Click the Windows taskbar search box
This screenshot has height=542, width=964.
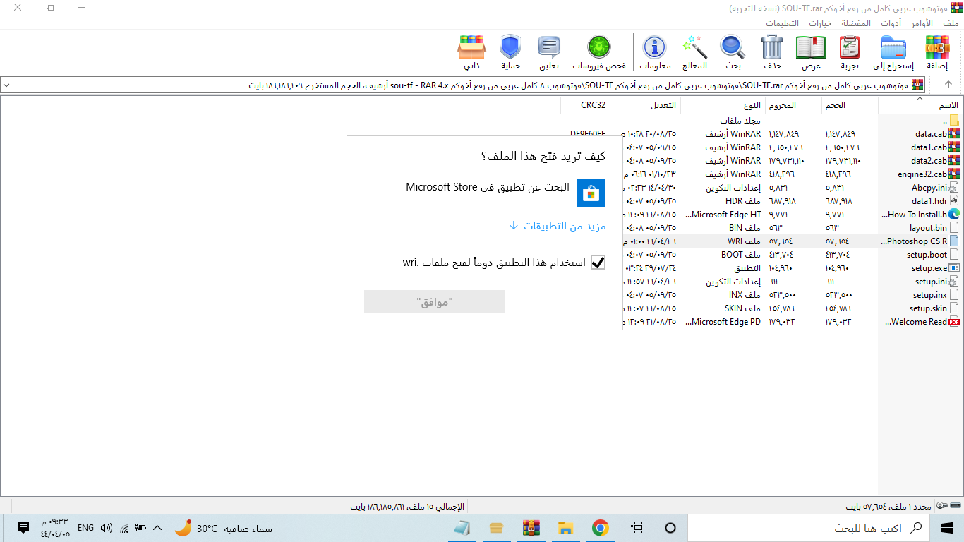(809, 528)
